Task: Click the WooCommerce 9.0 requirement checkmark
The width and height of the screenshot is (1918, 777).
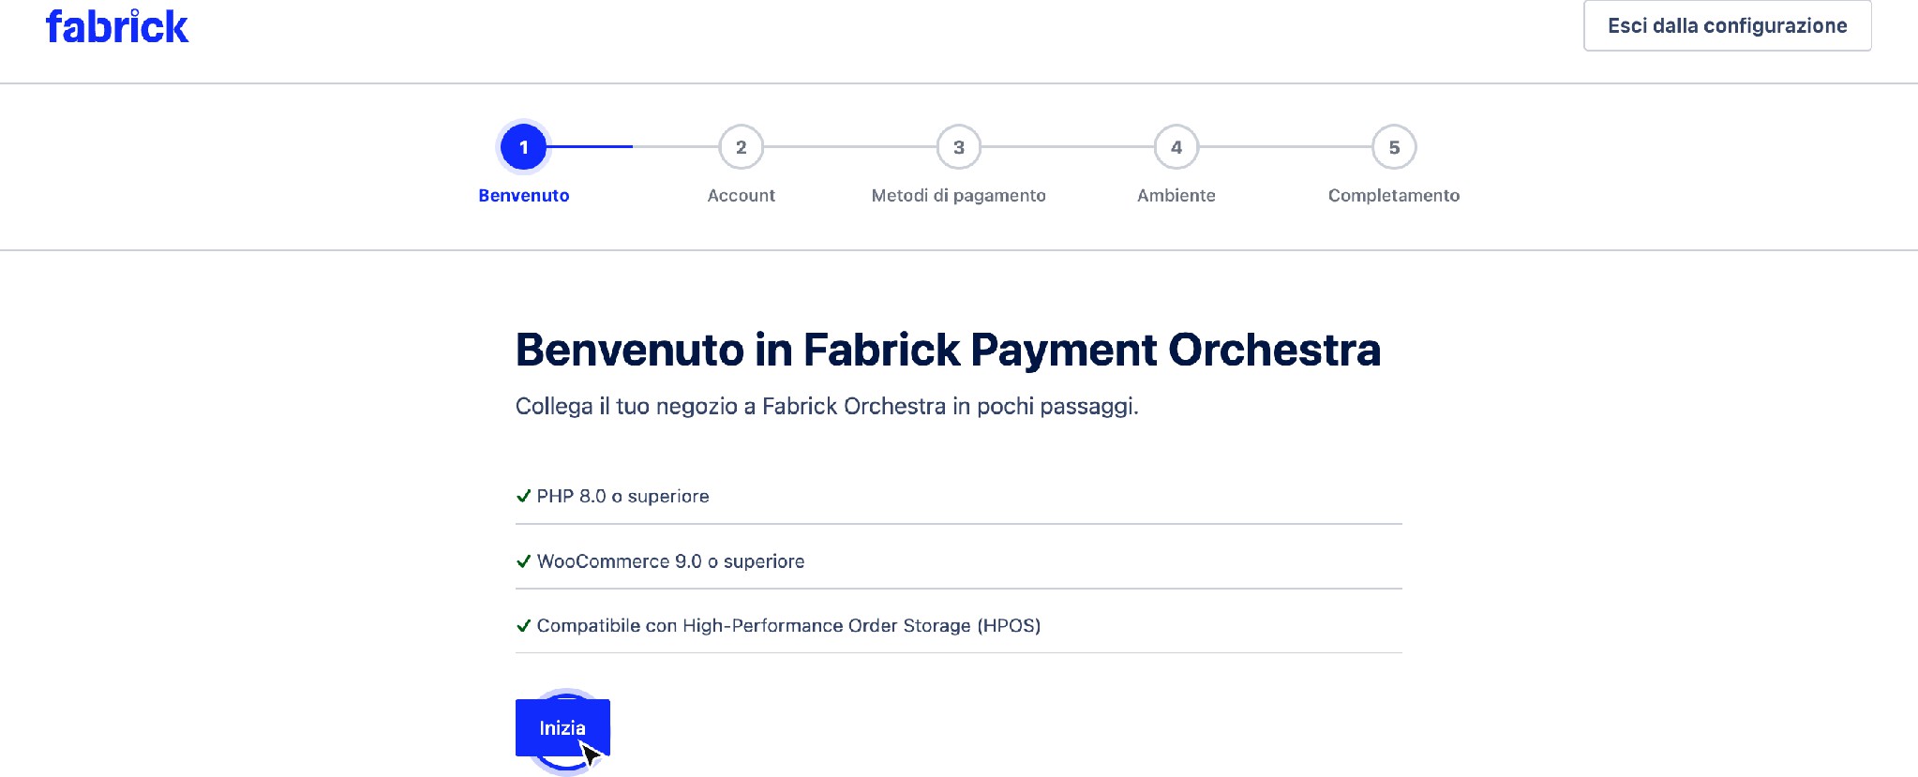Action: tap(524, 561)
